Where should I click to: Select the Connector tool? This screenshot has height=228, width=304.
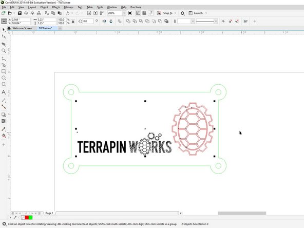[4, 107]
